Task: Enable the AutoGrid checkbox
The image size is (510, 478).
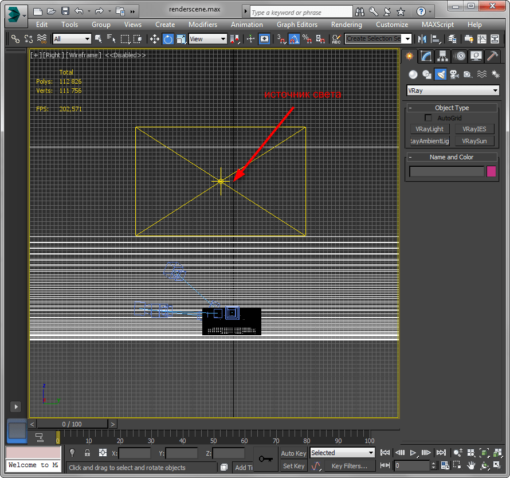Action: coord(428,118)
